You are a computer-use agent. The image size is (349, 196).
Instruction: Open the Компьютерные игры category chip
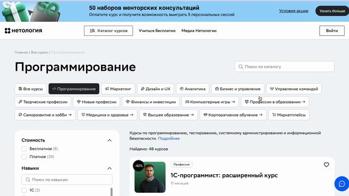coord(210,102)
